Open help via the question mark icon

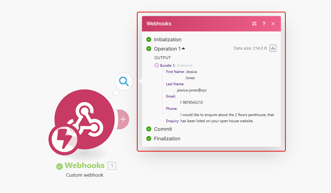tap(264, 24)
